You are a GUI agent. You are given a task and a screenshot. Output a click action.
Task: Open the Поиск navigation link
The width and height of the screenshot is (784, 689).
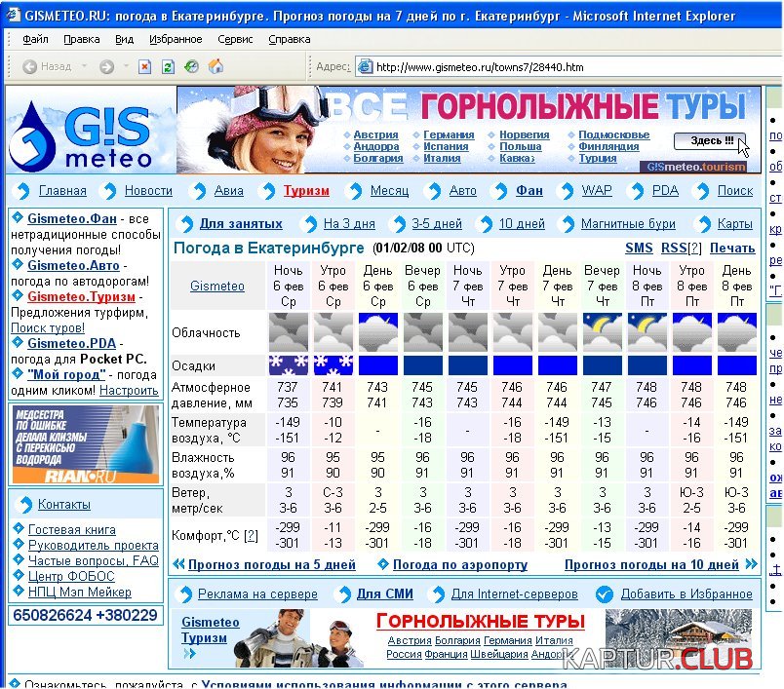pyautogui.click(x=735, y=191)
